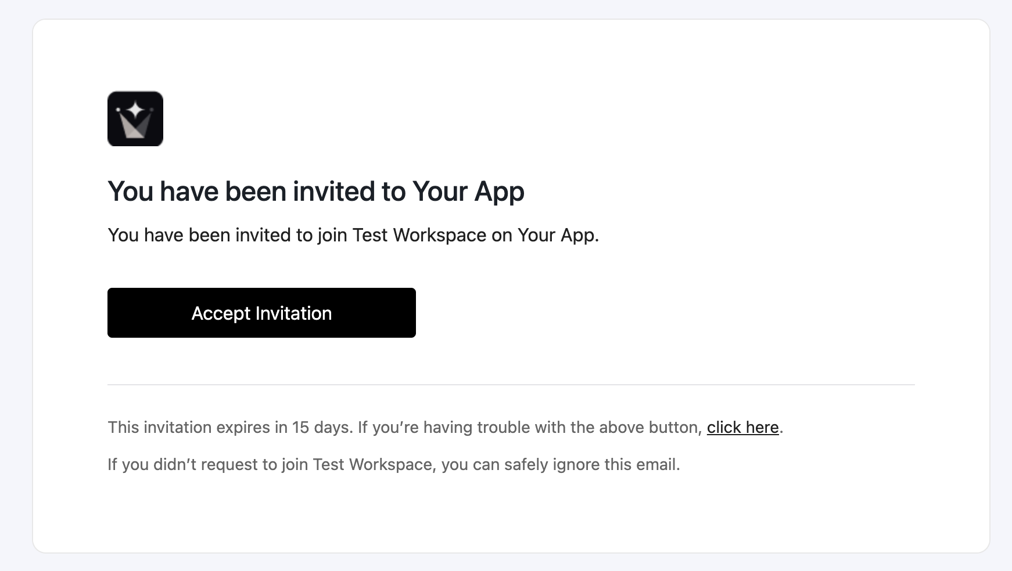Image resolution: width=1012 pixels, height=571 pixels.
Task: Click the horizontal divider line
Action: click(x=511, y=384)
